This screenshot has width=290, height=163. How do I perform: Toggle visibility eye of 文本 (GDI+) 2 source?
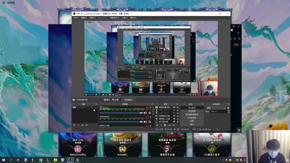(174, 110)
